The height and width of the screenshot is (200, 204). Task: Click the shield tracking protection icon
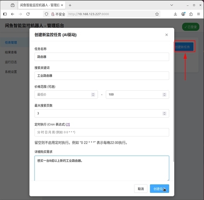tap(46, 14)
